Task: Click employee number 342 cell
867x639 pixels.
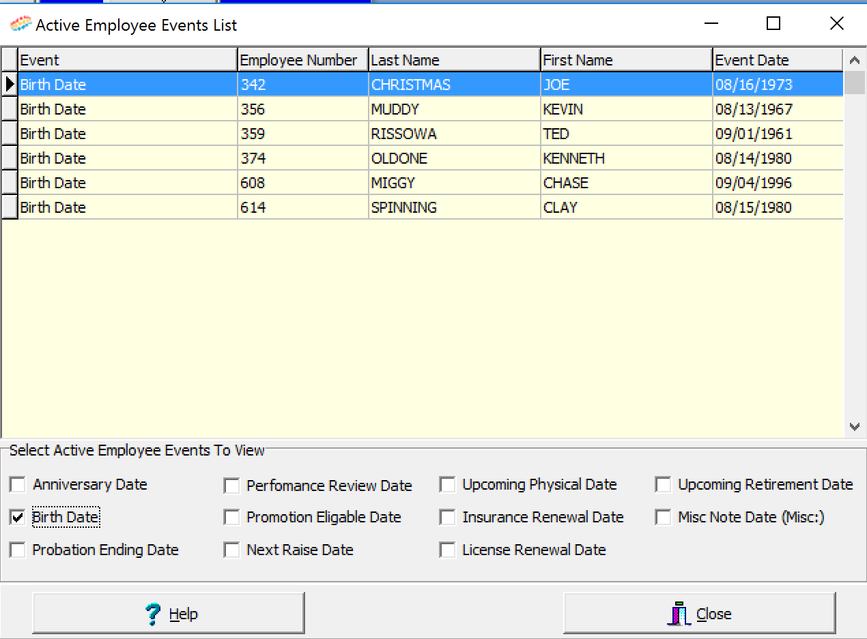Action: [x=303, y=85]
